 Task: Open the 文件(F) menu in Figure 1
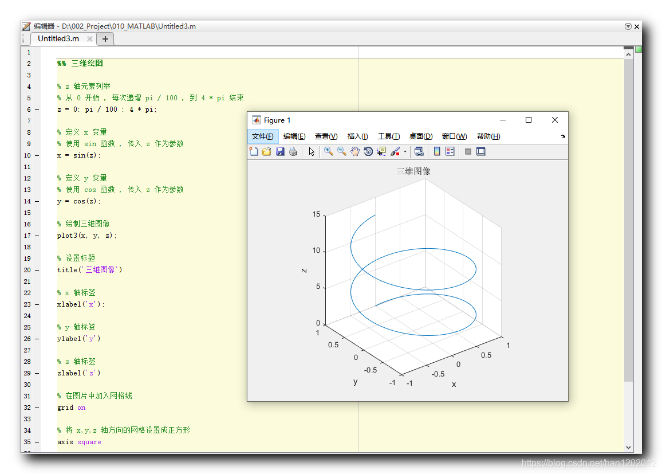click(x=263, y=136)
